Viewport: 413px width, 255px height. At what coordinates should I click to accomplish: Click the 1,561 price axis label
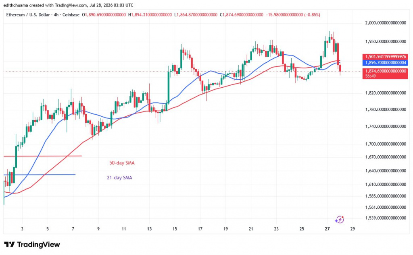coord(386,208)
